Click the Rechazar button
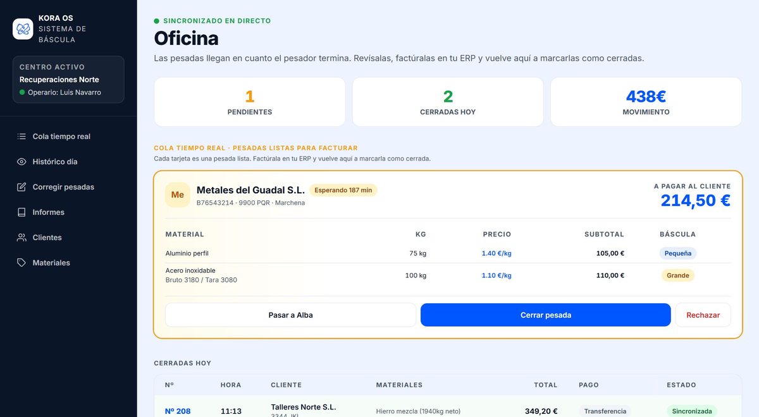The width and height of the screenshot is (759, 417). click(x=703, y=315)
